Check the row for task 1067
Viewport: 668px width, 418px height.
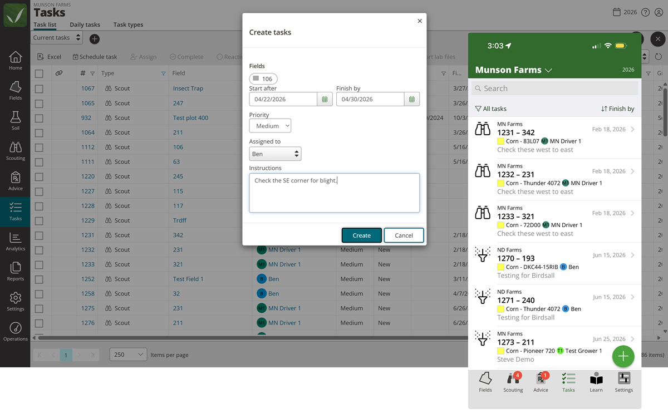point(39,88)
